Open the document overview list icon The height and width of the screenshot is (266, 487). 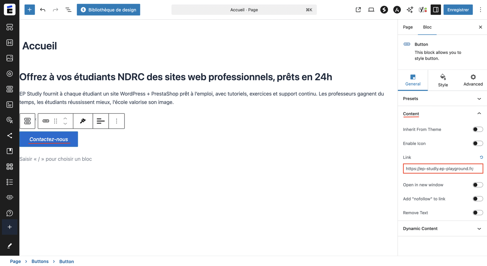tap(68, 10)
